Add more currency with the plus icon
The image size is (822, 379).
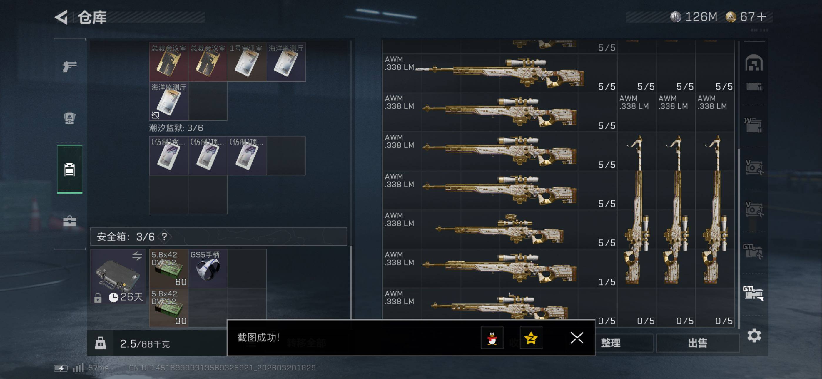(x=761, y=16)
